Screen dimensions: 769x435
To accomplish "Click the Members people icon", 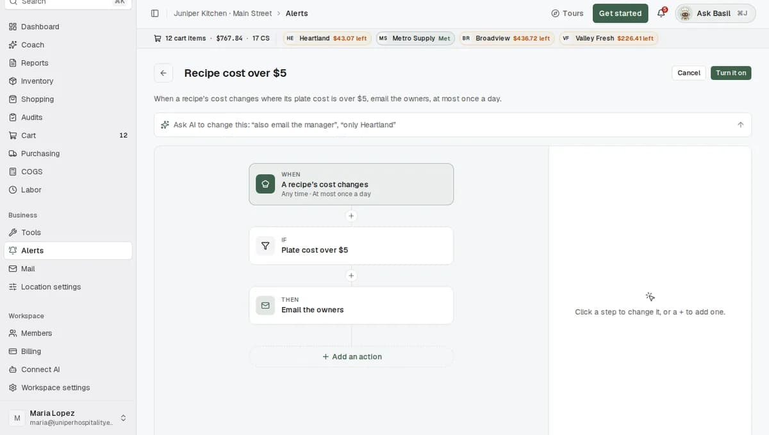I will pos(13,333).
